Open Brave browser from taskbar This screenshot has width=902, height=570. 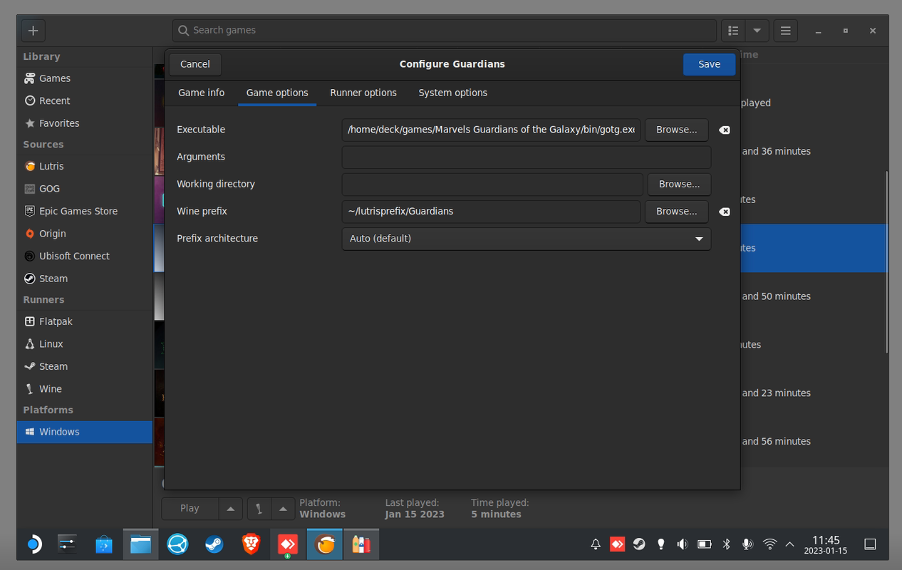click(x=251, y=544)
